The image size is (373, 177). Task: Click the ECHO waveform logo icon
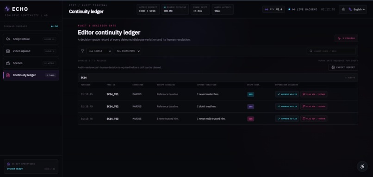(7, 9)
